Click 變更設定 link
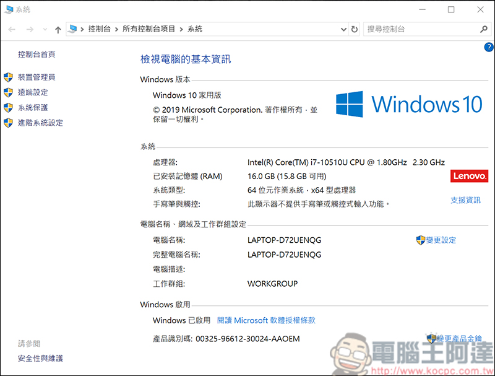The image size is (495, 376). point(441,240)
